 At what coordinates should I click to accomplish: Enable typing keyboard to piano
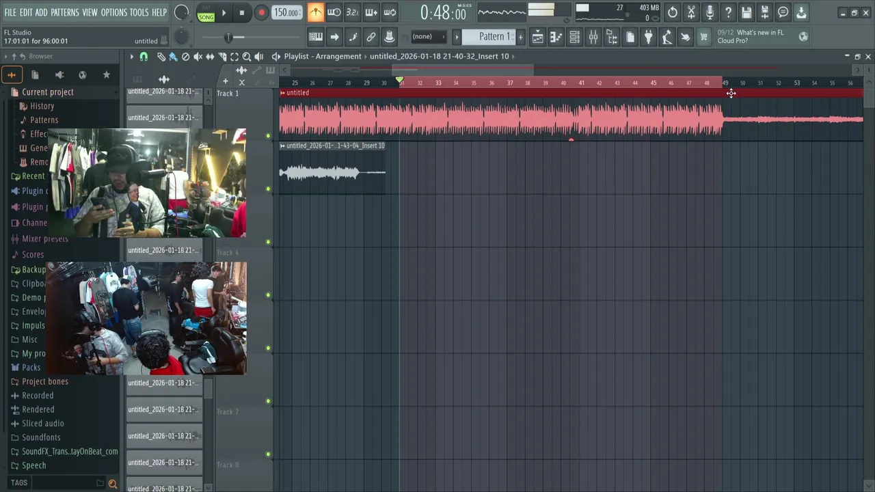pos(316,37)
